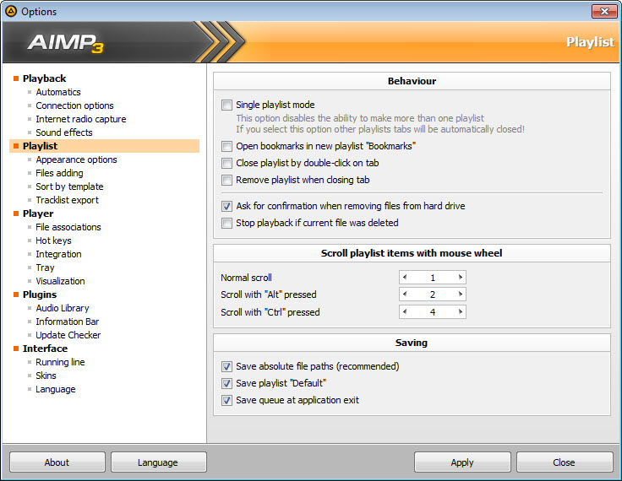Check Open bookmarks in new playlist "Bookmarks"

point(226,146)
